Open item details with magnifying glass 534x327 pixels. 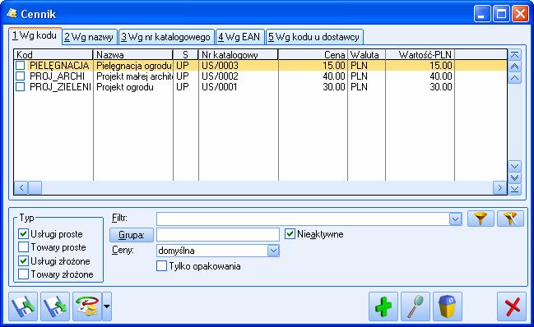(x=416, y=306)
